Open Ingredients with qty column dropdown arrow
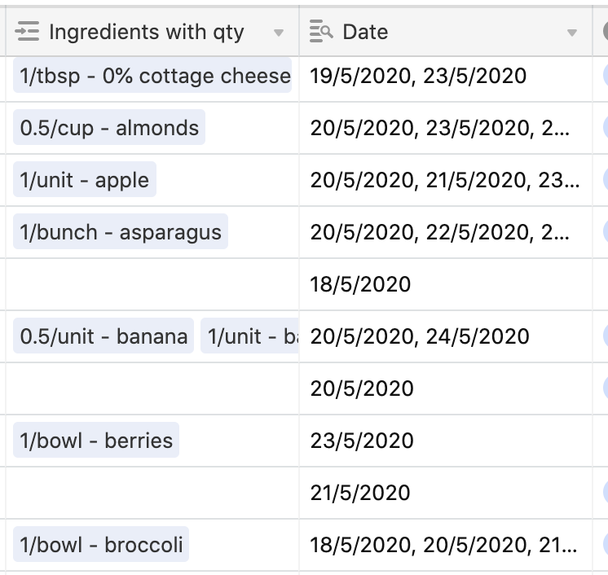The width and height of the screenshot is (608, 575). pyautogui.click(x=279, y=33)
